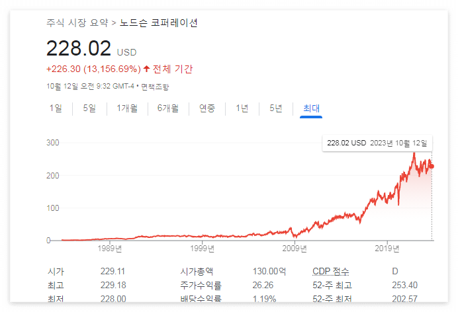Click the 300 y-axis label
The height and width of the screenshot is (312, 458).
point(53,143)
